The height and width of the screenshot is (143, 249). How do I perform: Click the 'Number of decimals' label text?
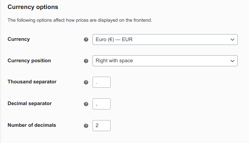32,125
